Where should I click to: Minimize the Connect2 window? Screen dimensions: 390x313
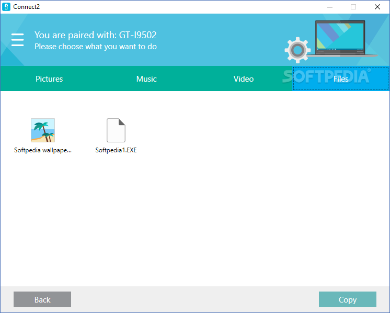click(x=330, y=7)
